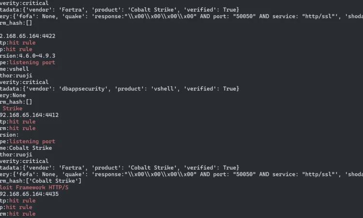Click the 'ery:None' query line
Viewport: 363px width, 218px height.
coord(13,95)
